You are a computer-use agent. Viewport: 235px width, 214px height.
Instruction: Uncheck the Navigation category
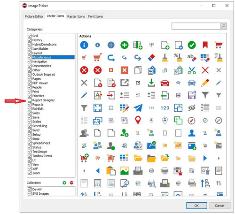pos(30,61)
